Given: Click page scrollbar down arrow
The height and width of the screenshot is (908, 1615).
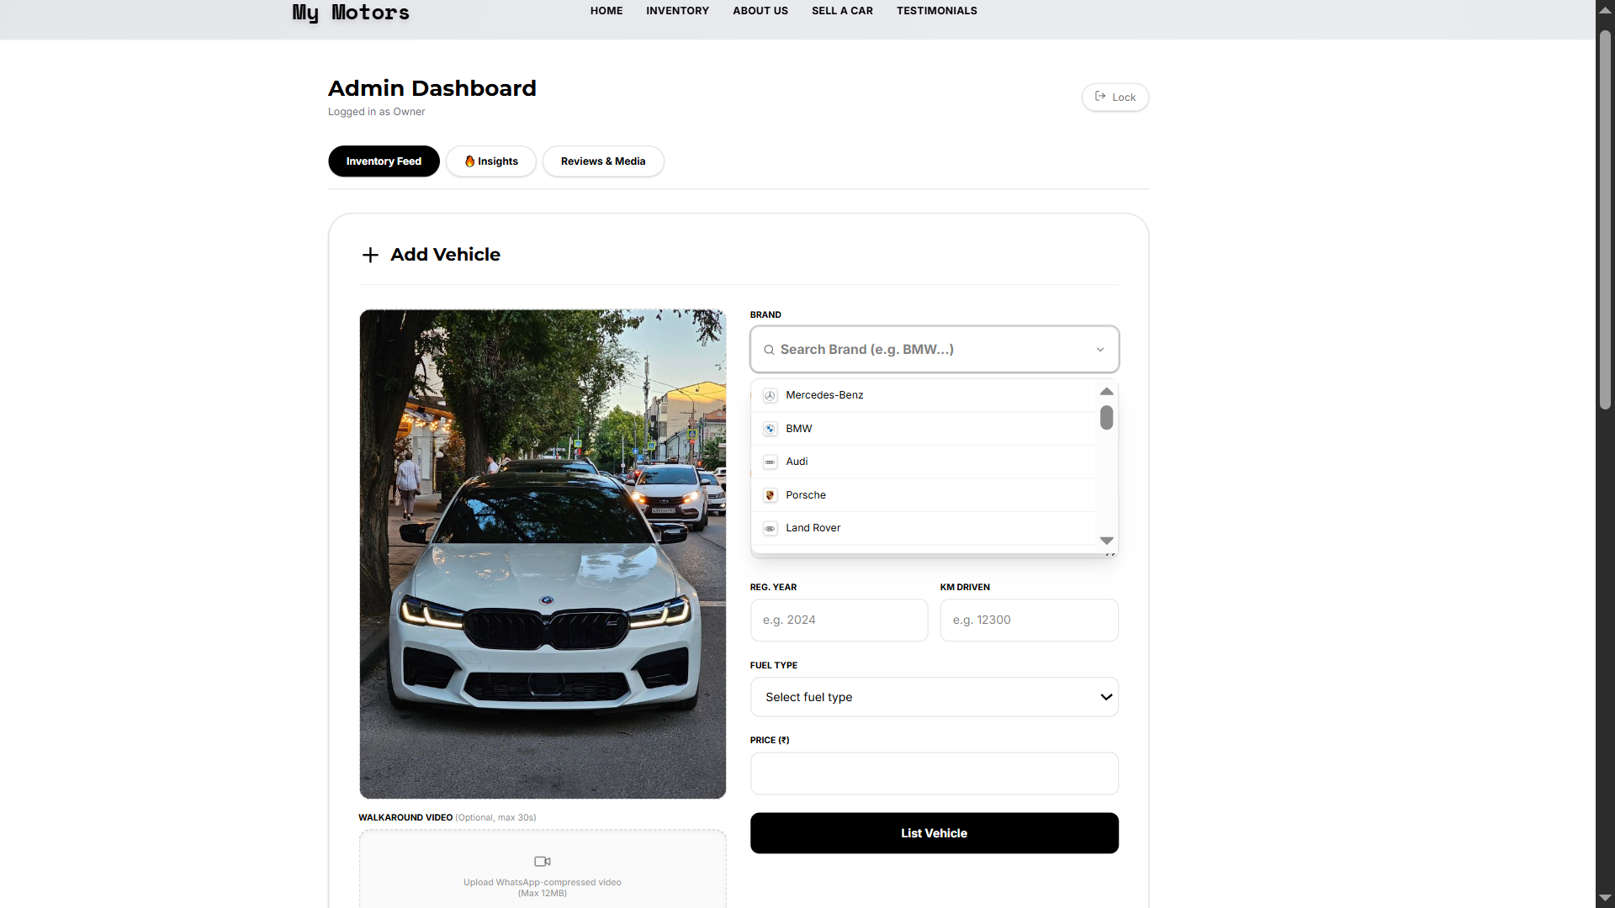Looking at the screenshot, I should [x=1605, y=899].
